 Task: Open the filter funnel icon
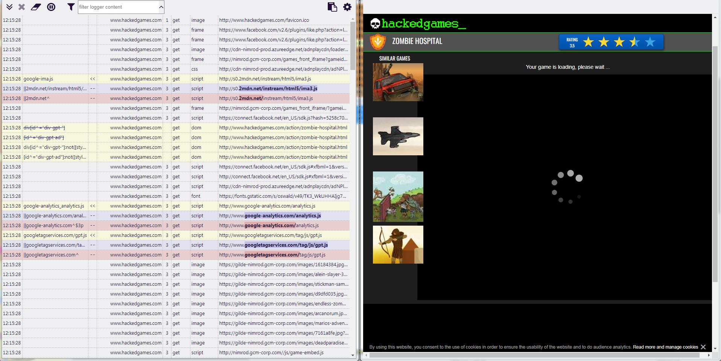tap(71, 7)
